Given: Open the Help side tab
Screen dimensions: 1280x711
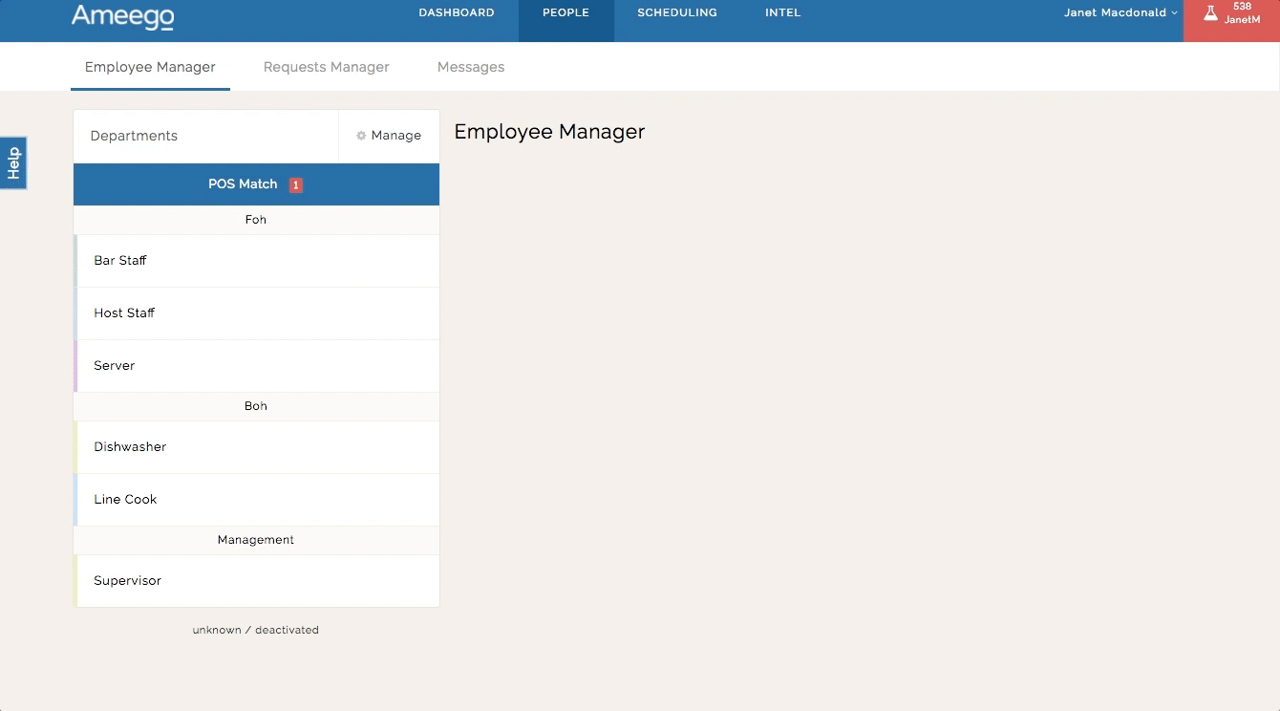Looking at the screenshot, I should pos(13,163).
